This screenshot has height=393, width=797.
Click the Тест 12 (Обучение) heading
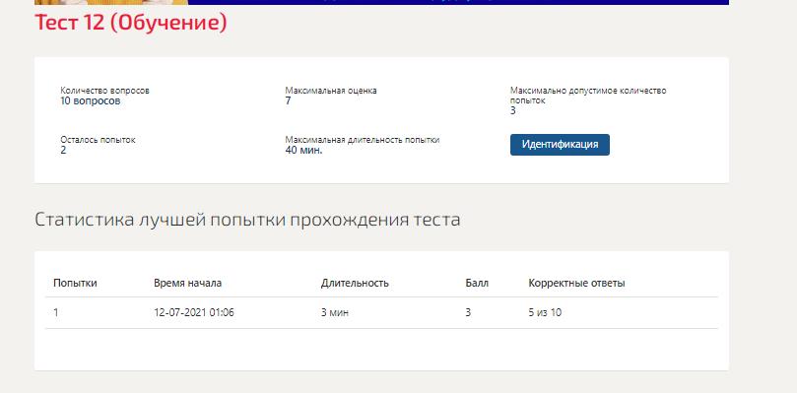tap(131, 23)
